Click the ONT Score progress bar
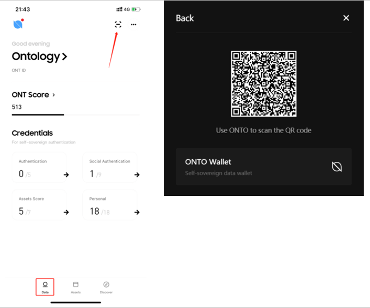The height and width of the screenshot is (308, 370). click(x=75, y=115)
